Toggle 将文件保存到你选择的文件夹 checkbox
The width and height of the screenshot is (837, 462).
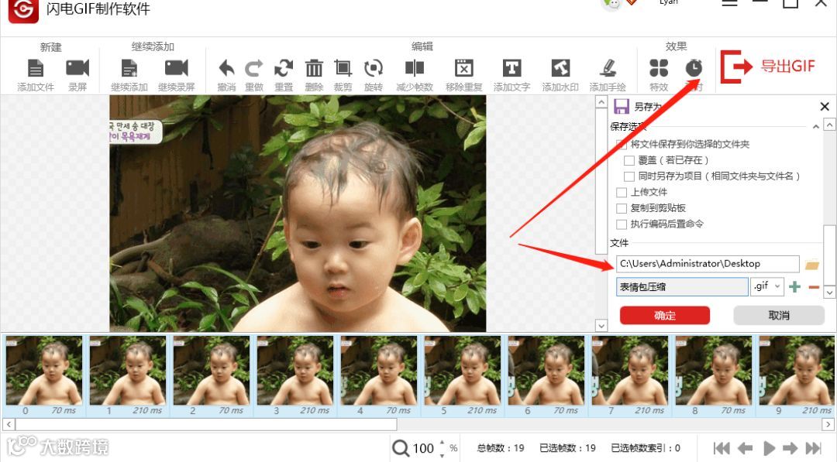(622, 145)
